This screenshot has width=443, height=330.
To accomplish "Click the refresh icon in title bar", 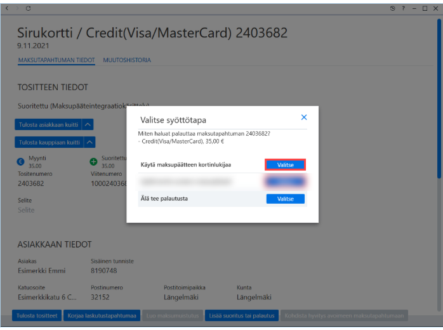I will pyautogui.click(x=28, y=8).
